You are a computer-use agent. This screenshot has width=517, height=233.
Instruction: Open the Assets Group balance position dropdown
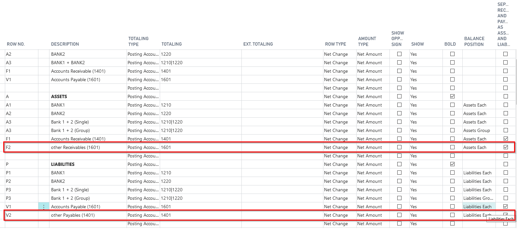478,130
